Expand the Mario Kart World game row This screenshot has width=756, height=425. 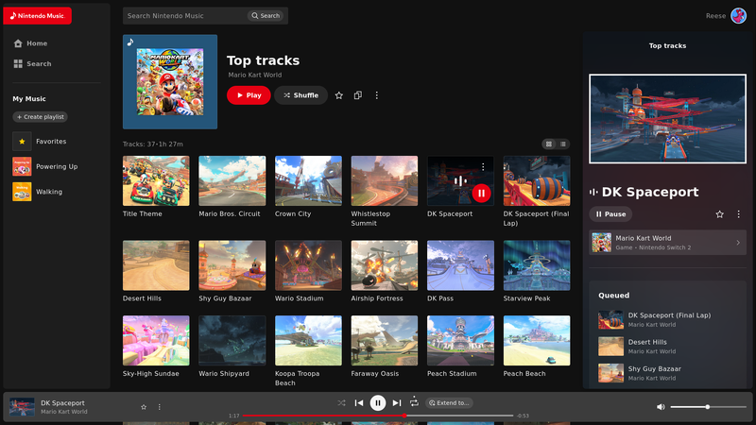tap(667, 243)
